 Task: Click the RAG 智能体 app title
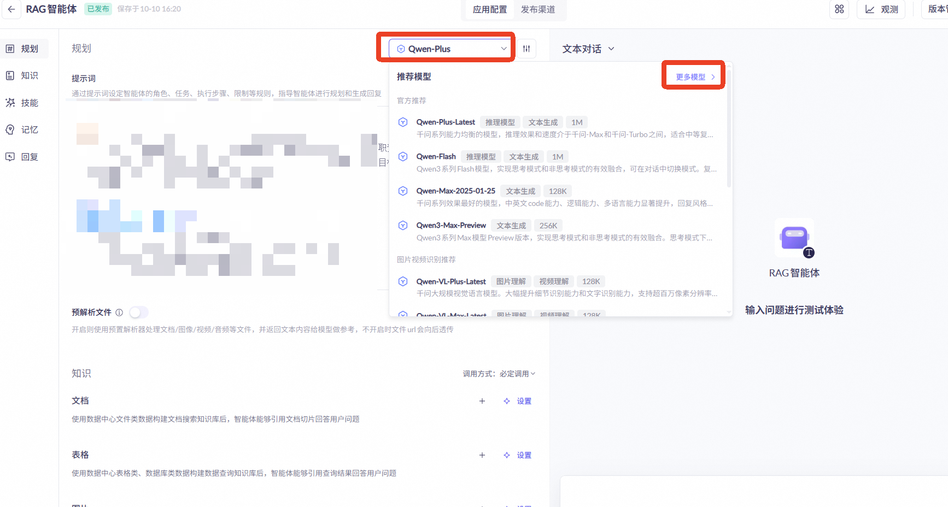pos(51,9)
